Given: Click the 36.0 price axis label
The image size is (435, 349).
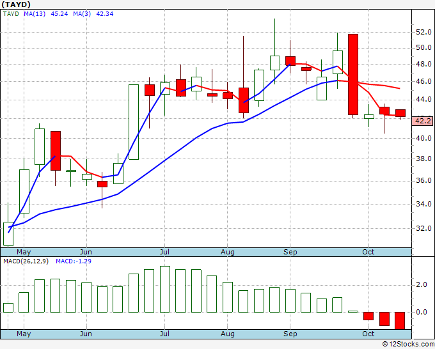Looking at the screenshot, I should point(423,180).
